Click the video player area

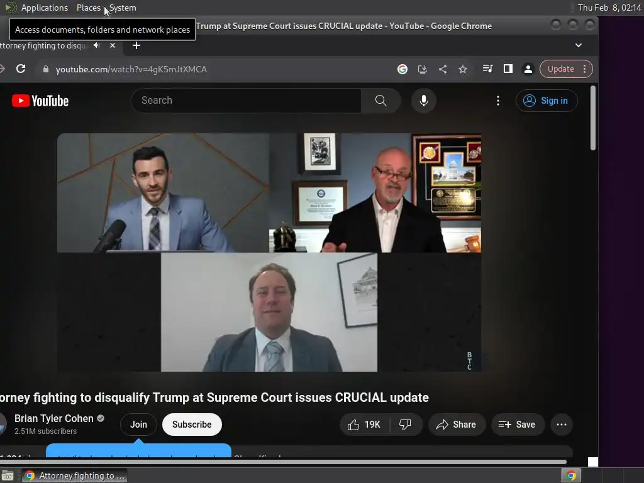[x=269, y=252]
